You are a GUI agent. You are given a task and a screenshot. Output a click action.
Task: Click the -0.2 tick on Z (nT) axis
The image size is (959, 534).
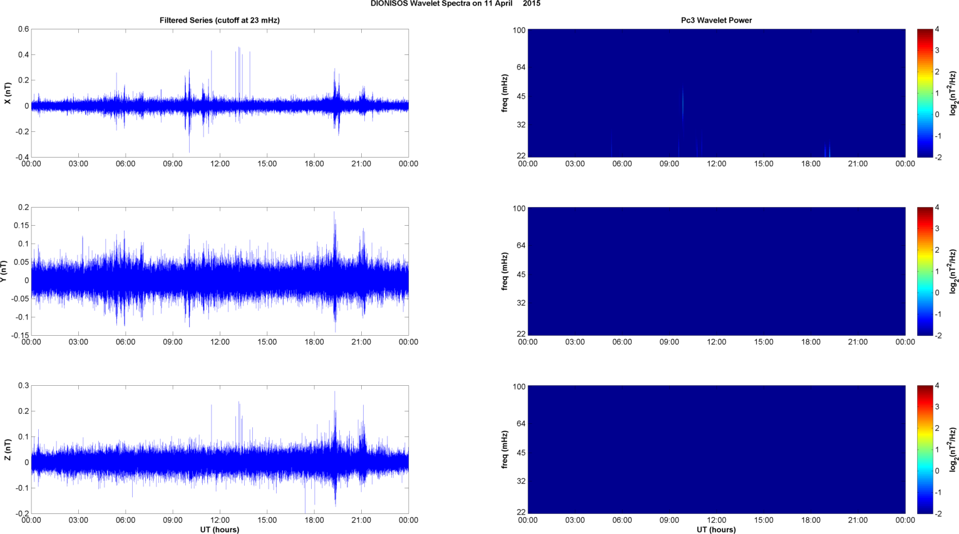click(22, 514)
